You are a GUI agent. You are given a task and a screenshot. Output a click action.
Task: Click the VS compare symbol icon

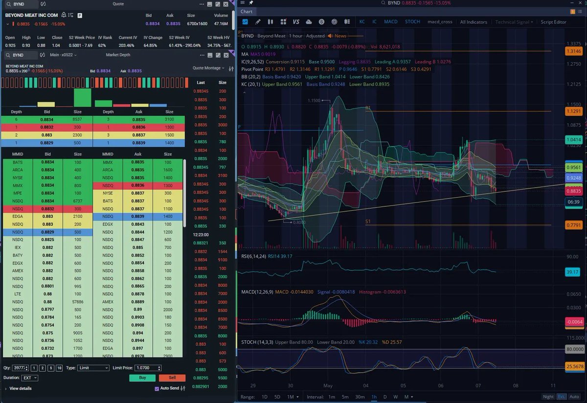click(x=296, y=22)
